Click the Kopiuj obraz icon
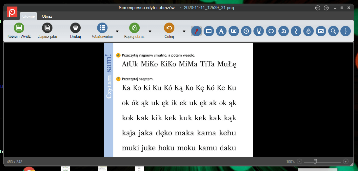This screenshot has width=358, height=171. (x=134, y=28)
